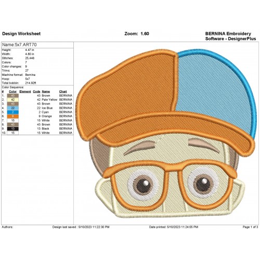Click the "Name" column header

pyautogui.click(x=46, y=92)
